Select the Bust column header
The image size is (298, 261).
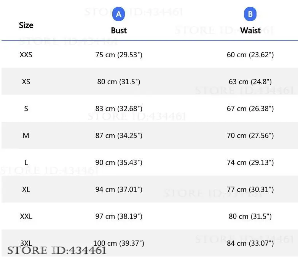coord(119,30)
